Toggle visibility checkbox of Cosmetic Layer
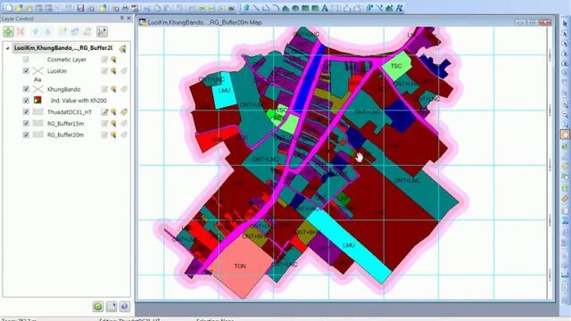The image size is (571, 321). [x=26, y=60]
